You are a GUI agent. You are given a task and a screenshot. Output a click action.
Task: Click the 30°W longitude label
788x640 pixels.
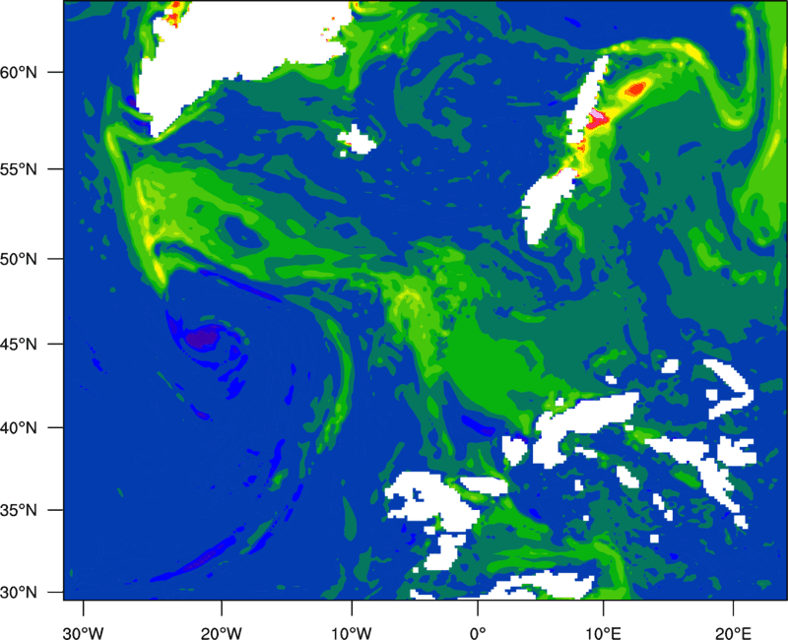(x=84, y=633)
